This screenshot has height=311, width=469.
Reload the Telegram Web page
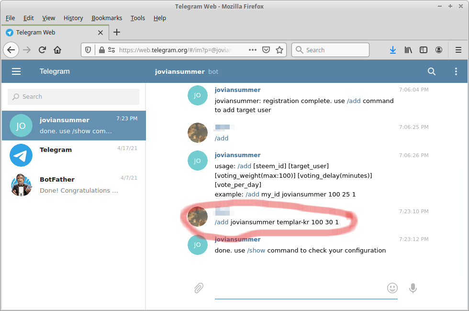[x=42, y=50]
